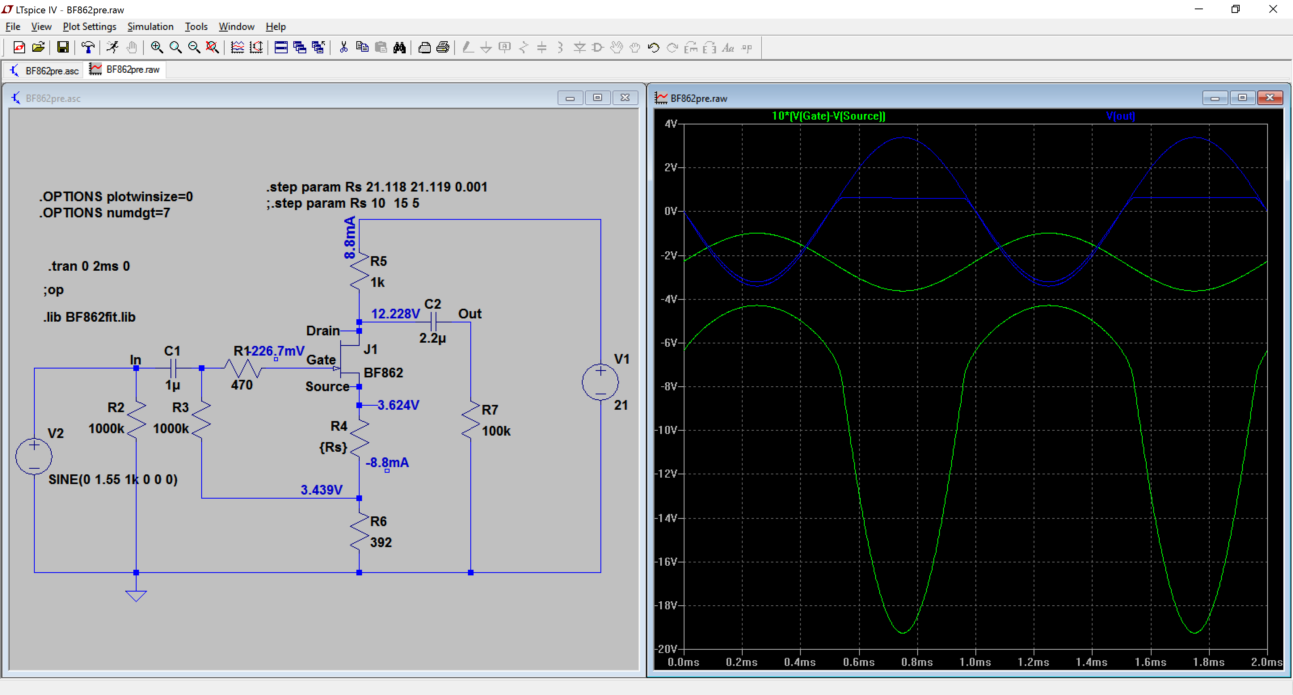Image resolution: width=1293 pixels, height=695 pixels.
Task: Click the Autorange plot icon
Action: point(238,48)
